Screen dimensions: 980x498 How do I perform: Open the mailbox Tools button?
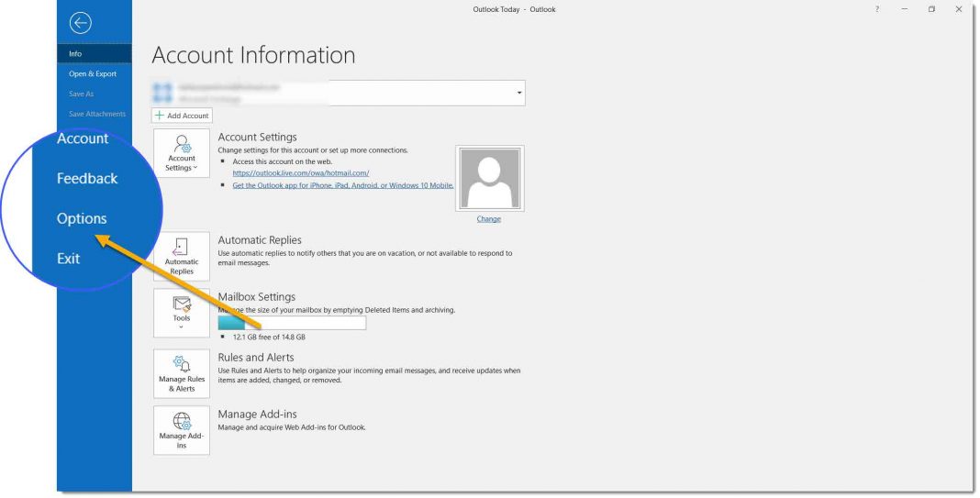coord(182,313)
